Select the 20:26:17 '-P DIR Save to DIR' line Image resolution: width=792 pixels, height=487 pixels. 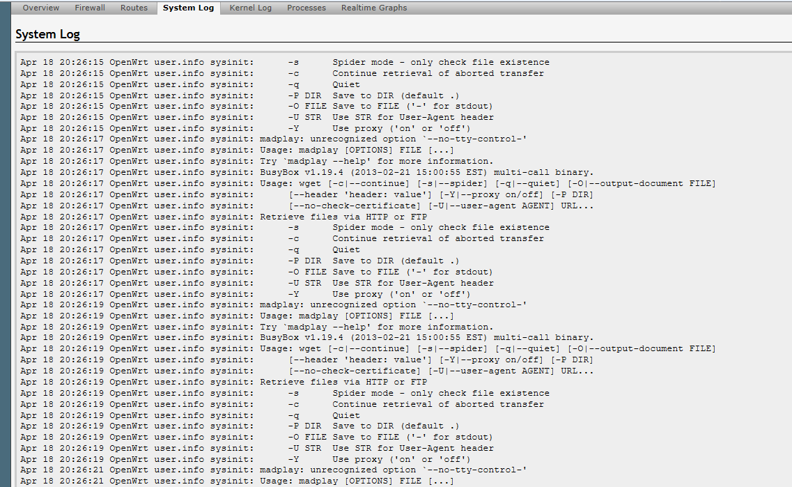pyautogui.click(x=240, y=261)
